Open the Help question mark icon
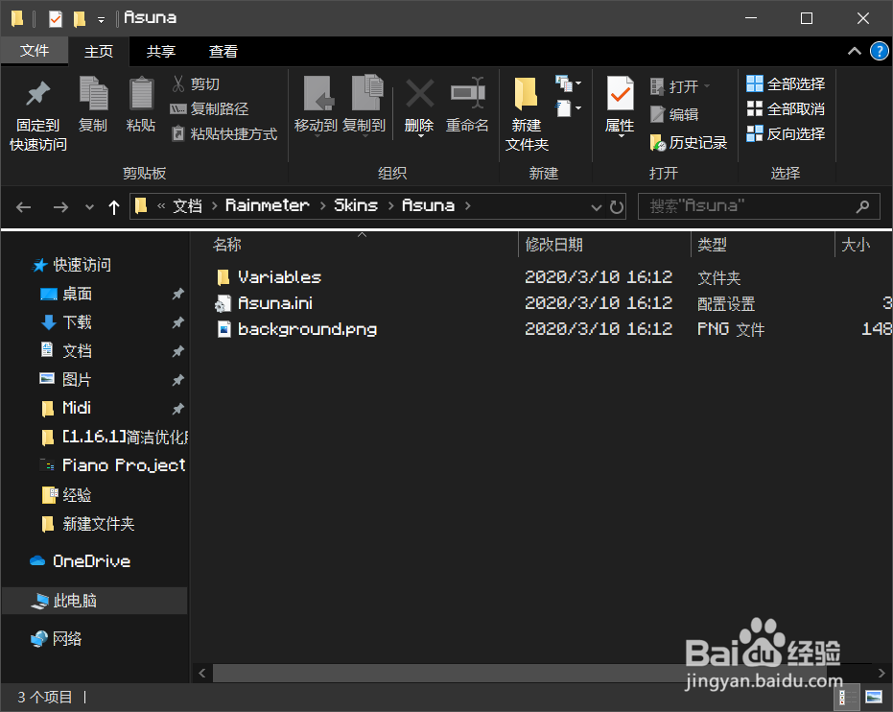 point(880,51)
